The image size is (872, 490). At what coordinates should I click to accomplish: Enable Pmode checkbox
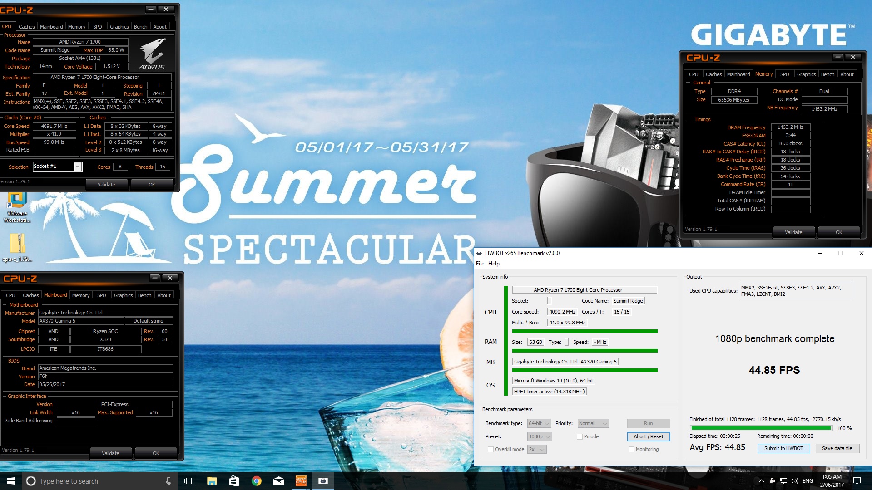tap(580, 436)
